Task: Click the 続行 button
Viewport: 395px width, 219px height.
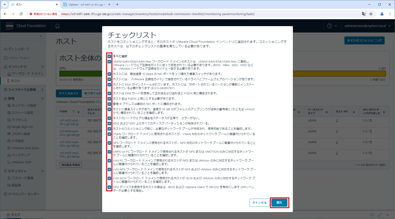Action: (279, 203)
